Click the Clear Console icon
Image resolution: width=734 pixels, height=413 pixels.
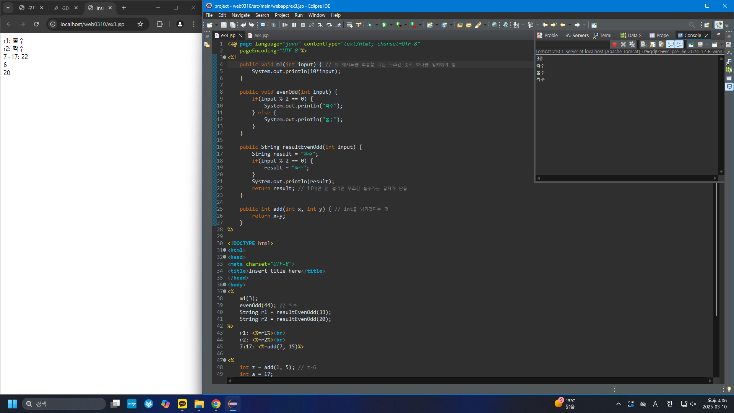pos(643,44)
